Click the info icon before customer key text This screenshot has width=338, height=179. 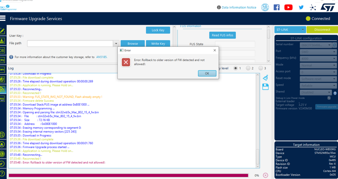click(11, 57)
